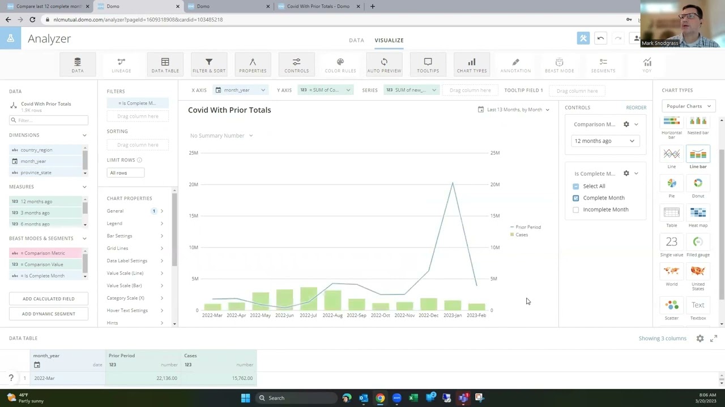Open a new browser tab
The height and width of the screenshot is (407, 725).
click(372, 6)
